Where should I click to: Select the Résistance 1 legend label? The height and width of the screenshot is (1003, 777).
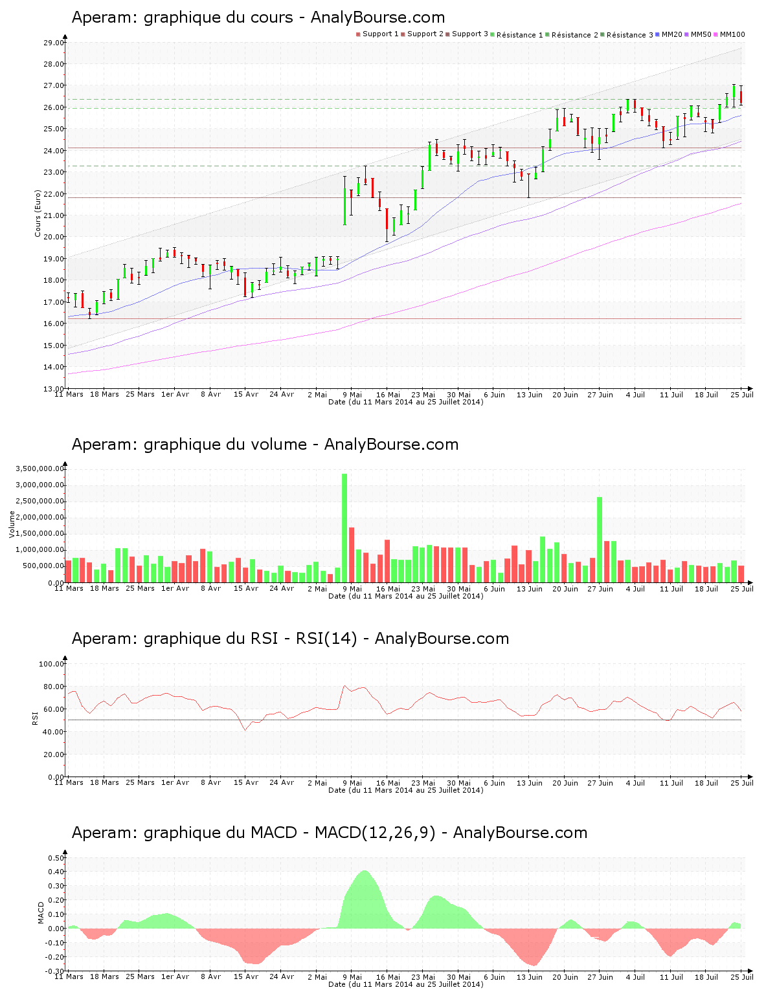coord(520,35)
